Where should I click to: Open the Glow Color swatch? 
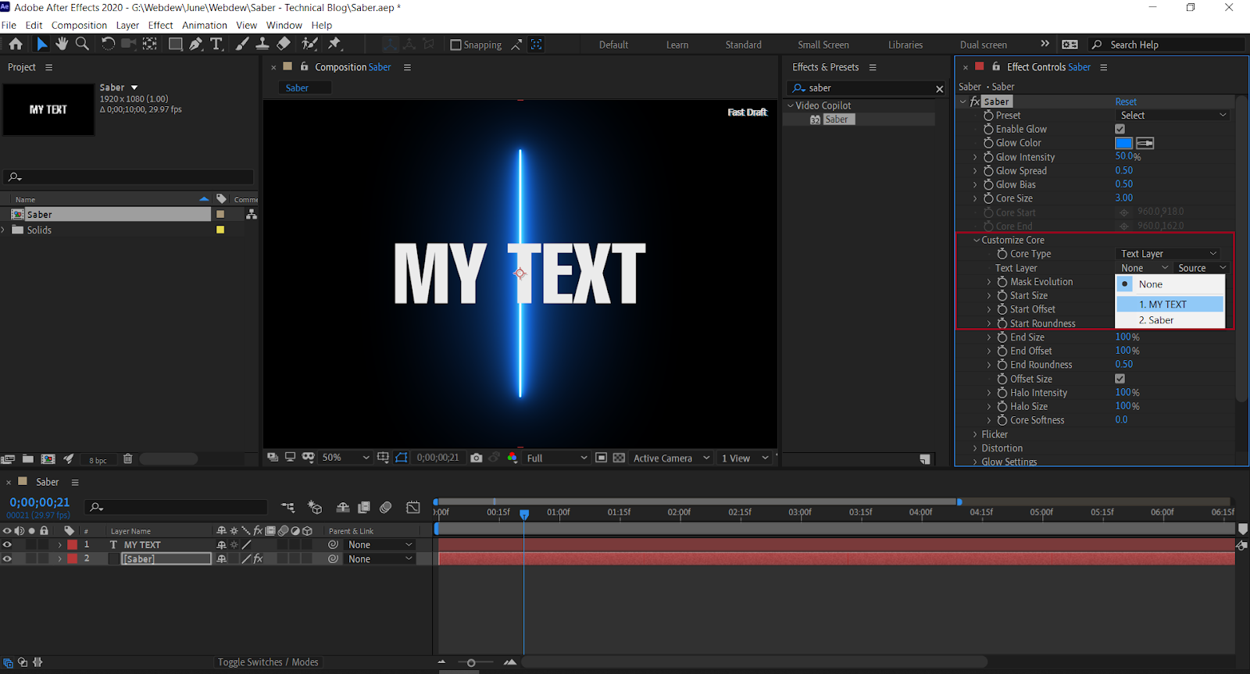tap(1123, 143)
